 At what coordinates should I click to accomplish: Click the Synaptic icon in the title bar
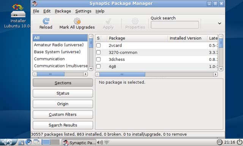click(x=35, y=3)
